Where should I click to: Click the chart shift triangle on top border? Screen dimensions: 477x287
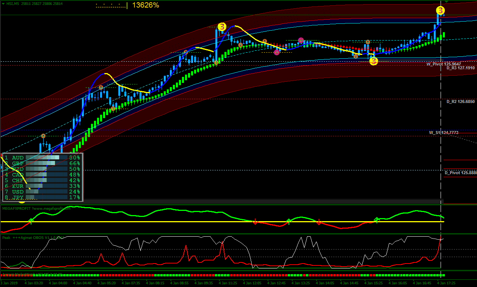[x=446, y=2]
